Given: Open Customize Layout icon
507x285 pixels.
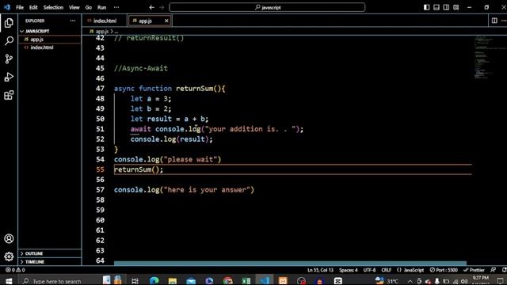Looking at the screenshot, I should click(x=456, y=7).
